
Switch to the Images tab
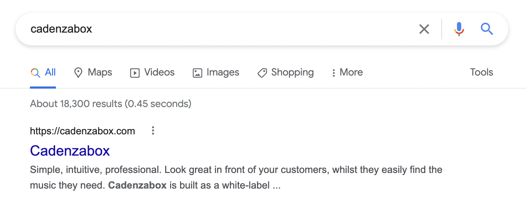[x=216, y=73]
